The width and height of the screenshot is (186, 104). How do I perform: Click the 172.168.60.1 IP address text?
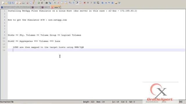coord(128,11)
